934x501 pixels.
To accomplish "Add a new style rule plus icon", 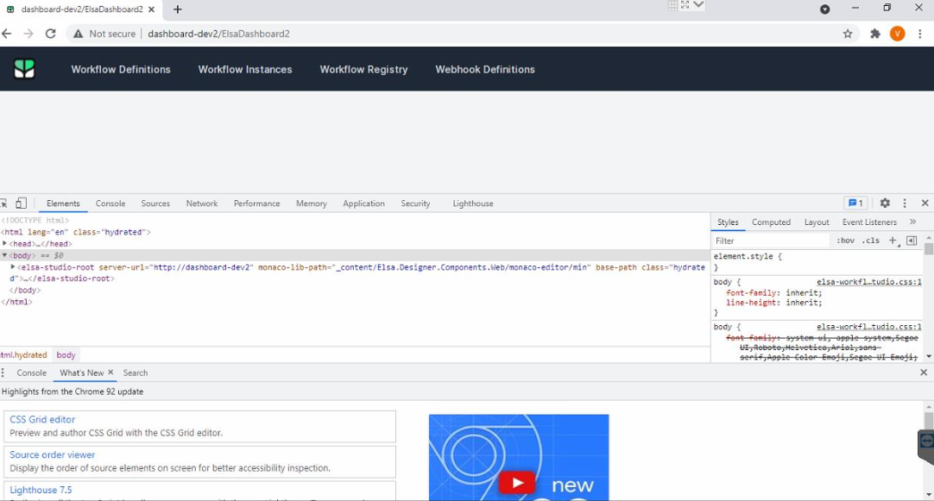I will pyautogui.click(x=893, y=241).
